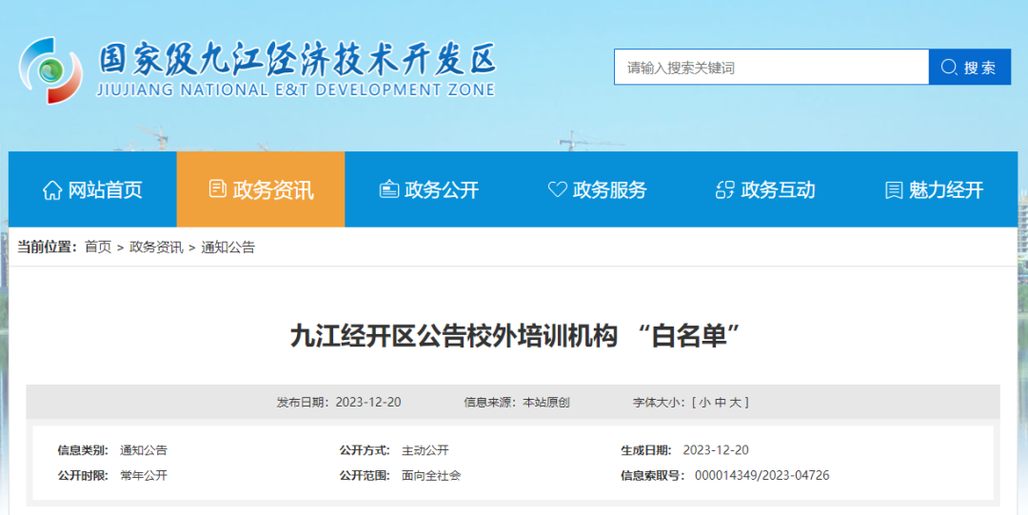Viewport: 1028px width, 515px height.
Task: Select the 政务互动 tab
Action: tap(765, 189)
